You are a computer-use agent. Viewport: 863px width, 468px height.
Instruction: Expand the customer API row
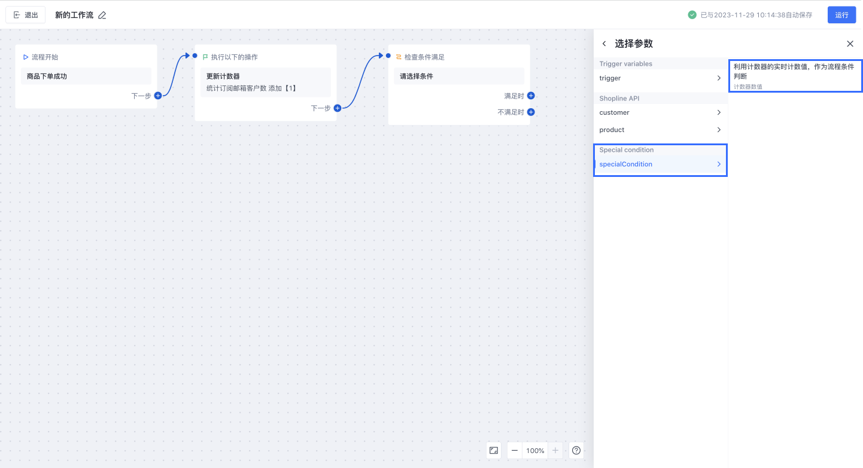pos(661,112)
